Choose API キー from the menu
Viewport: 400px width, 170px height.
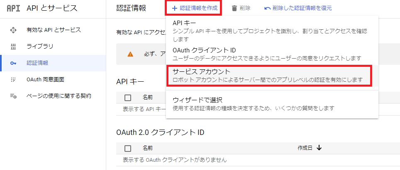pos(272,31)
